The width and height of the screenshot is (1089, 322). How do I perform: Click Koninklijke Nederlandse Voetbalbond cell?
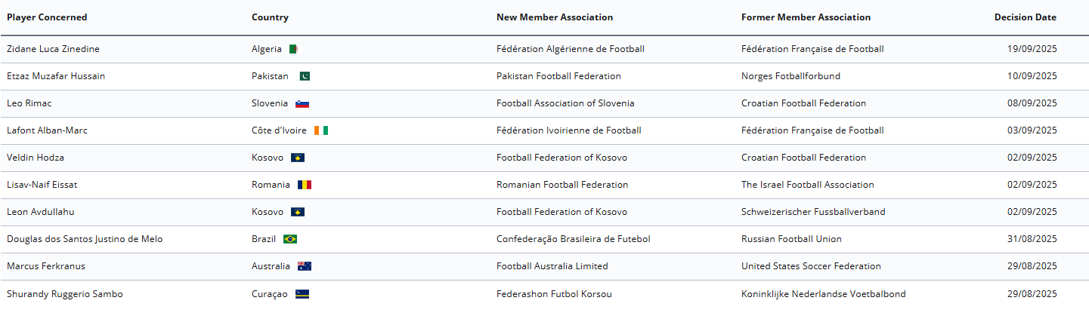[823, 294]
